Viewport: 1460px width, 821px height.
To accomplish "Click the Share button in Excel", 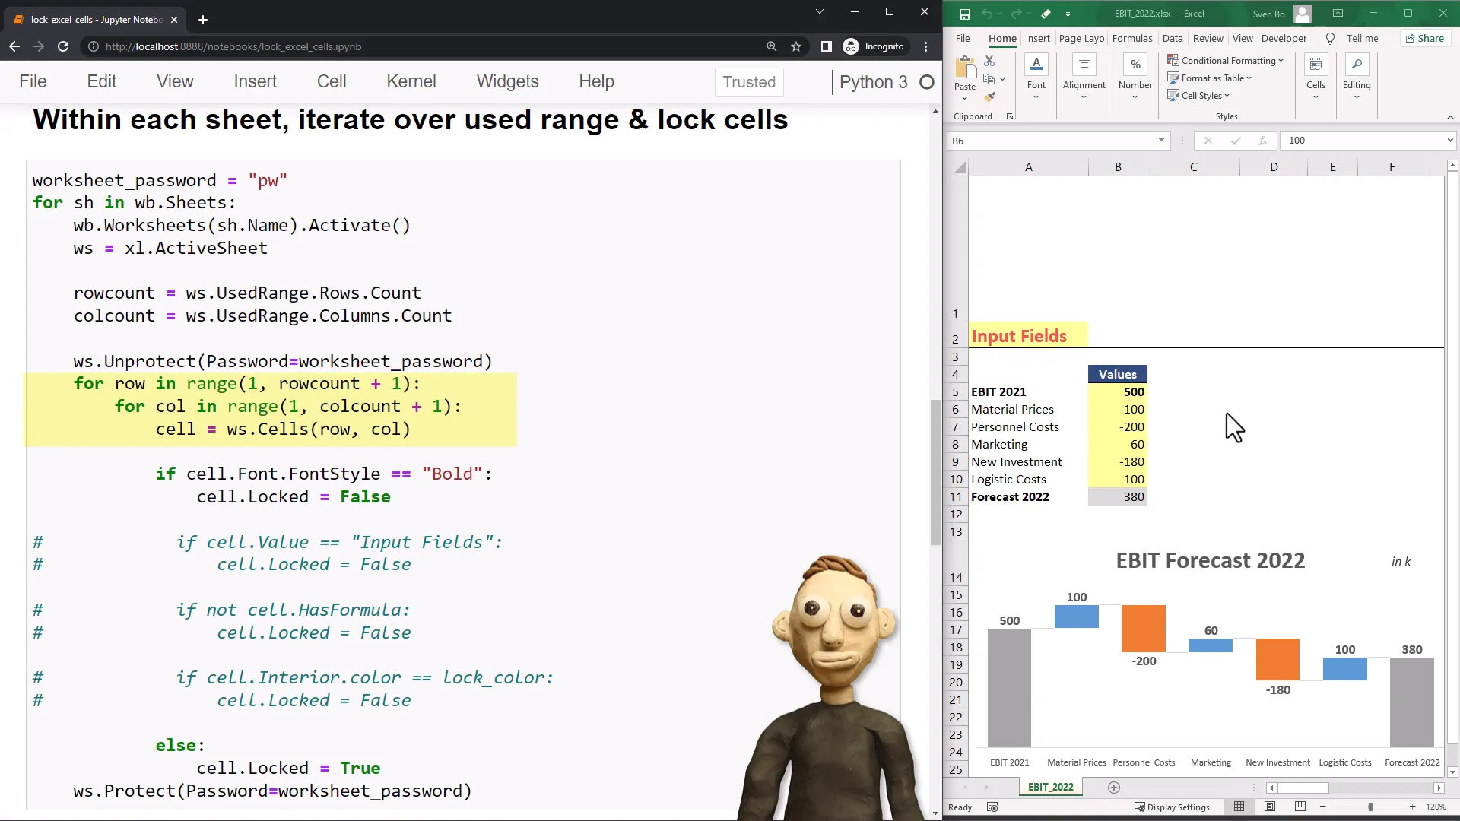I will click(1424, 39).
